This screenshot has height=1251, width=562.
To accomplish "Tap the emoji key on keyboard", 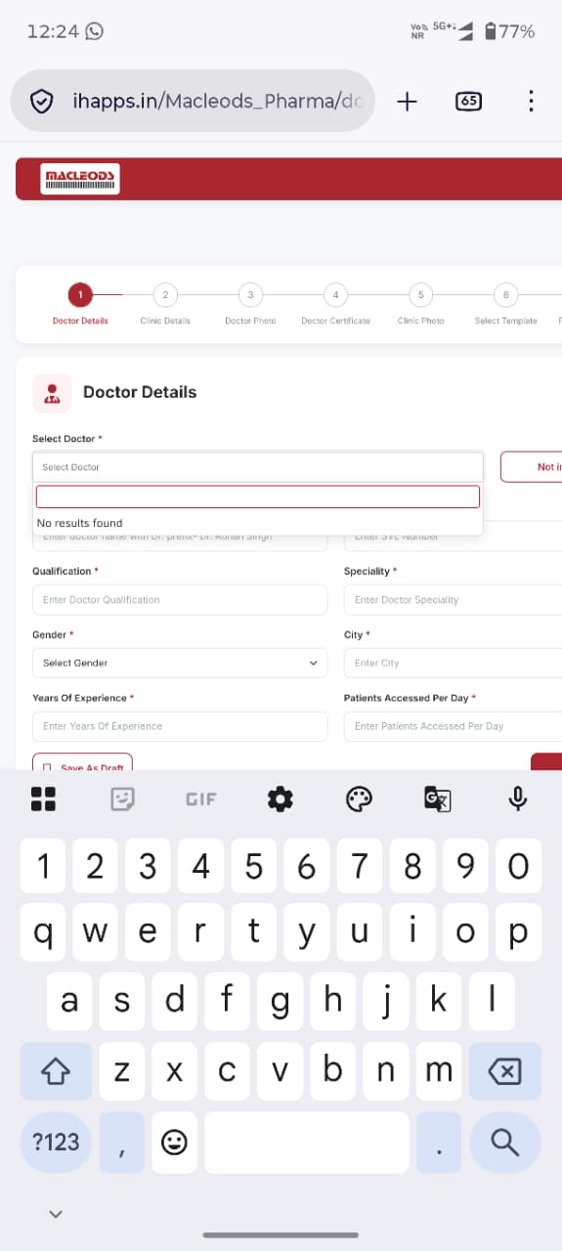I will (174, 1142).
